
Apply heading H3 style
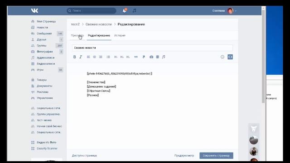coord(128,57)
